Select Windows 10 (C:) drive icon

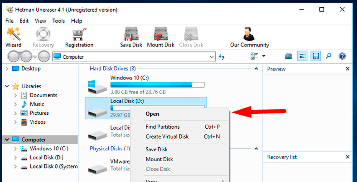tap(97, 86)
